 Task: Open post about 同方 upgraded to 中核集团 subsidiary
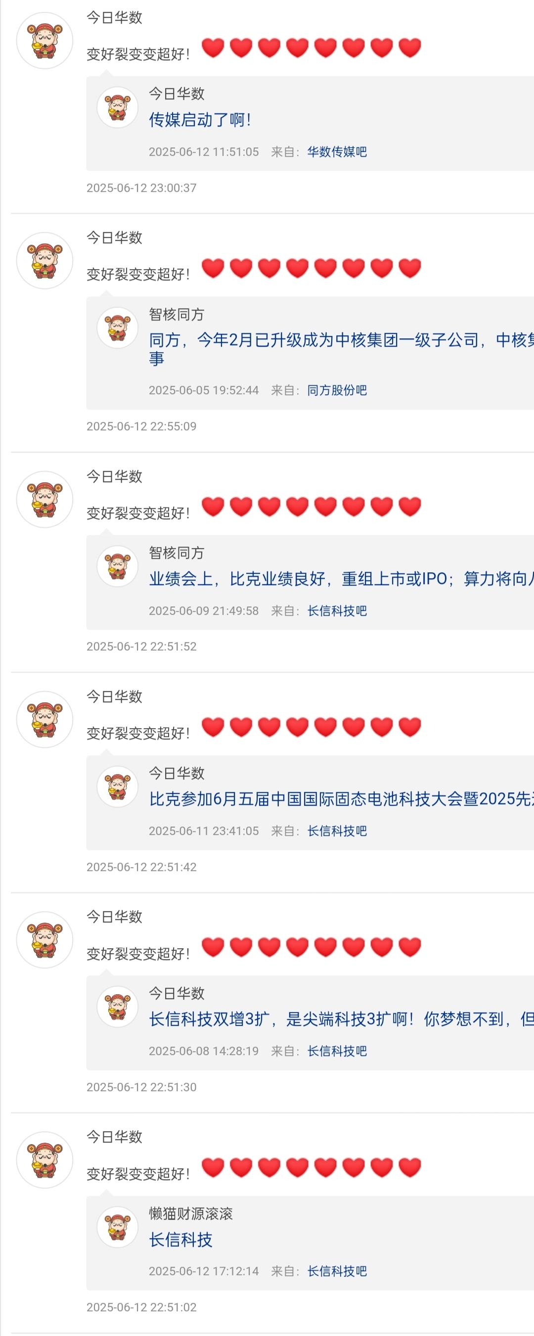[341, 349]
